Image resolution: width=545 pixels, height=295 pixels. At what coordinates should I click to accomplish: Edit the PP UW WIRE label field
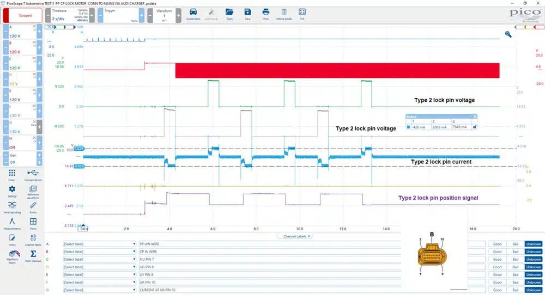(270, 244)
